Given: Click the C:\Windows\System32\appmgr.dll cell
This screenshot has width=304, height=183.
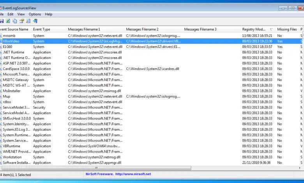Looking at the screenshot, I should click(x=95, y=163).
